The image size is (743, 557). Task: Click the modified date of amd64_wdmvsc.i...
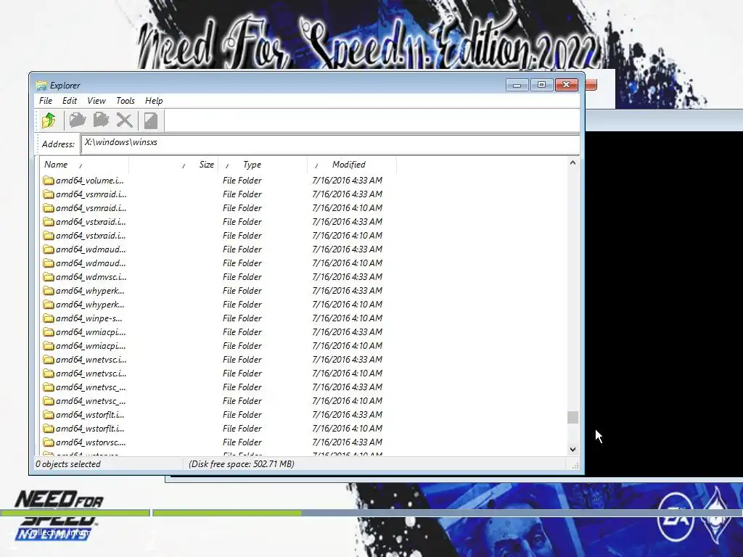click(348, 277)
